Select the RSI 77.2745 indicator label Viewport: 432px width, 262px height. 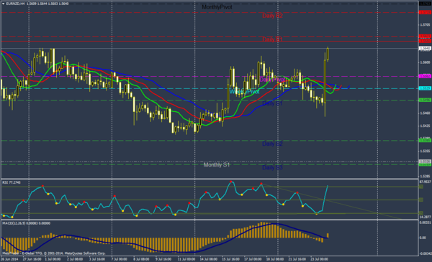point(12,182)
